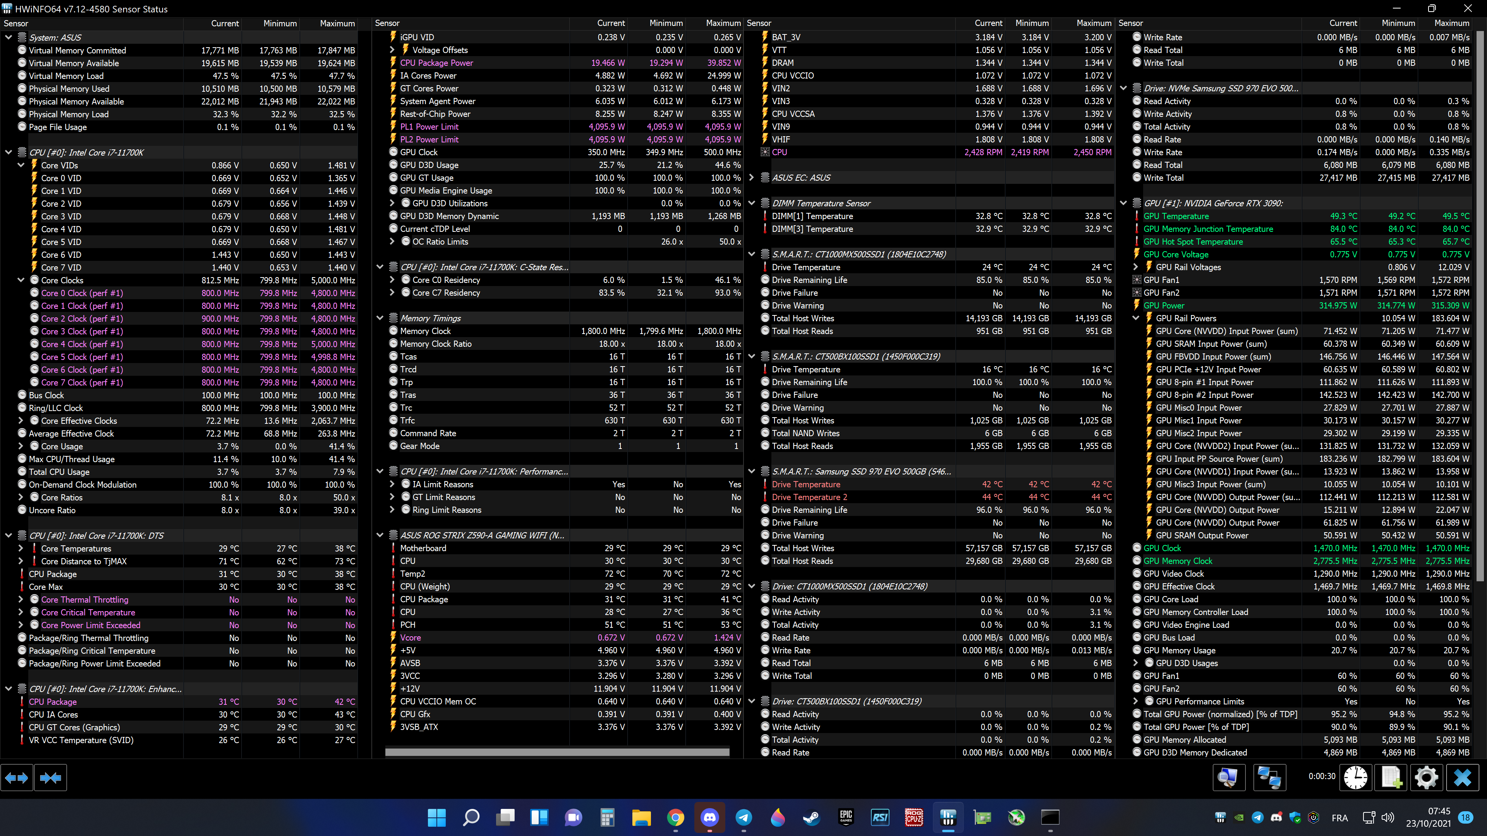Image resolution: width=1487 pixels, height=836 pixels.
Task: Click the shrink columns arrows button
Action: coord(51,778)
